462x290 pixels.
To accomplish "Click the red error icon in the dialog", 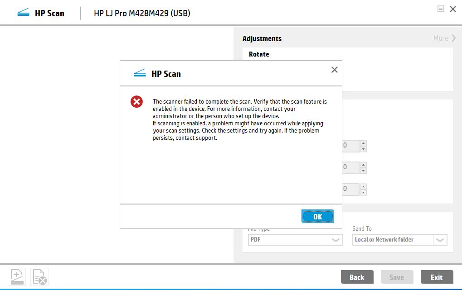I will [x=136, y=101].
